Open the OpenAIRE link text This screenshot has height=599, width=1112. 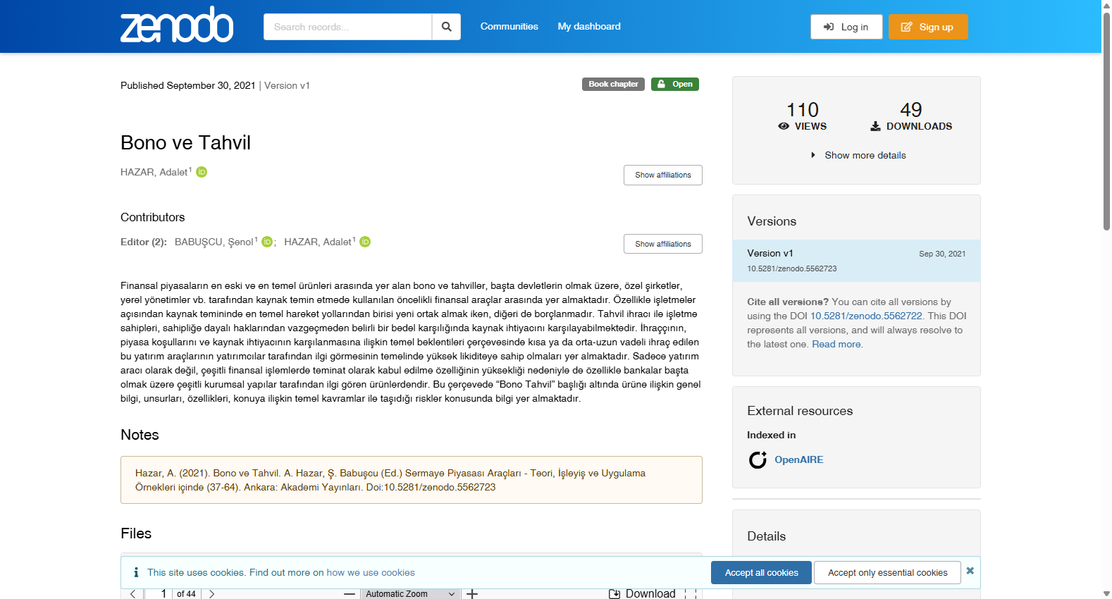(799, 459)
